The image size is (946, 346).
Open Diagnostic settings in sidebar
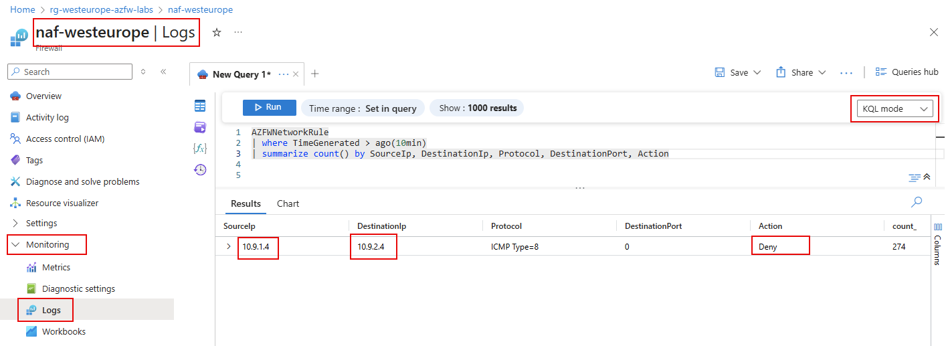pos(78,288)
